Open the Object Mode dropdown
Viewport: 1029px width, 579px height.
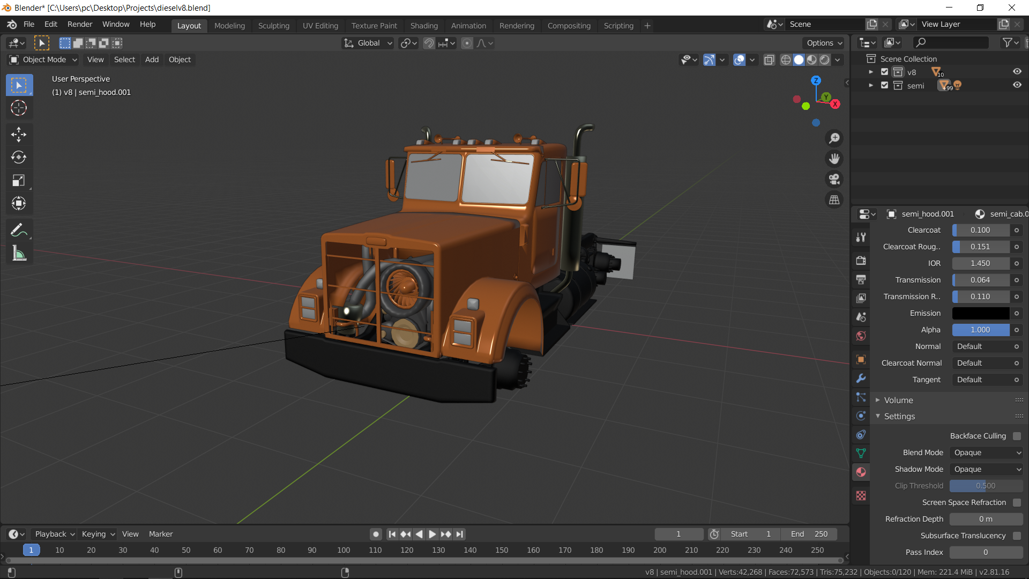[x=44, y=60]
